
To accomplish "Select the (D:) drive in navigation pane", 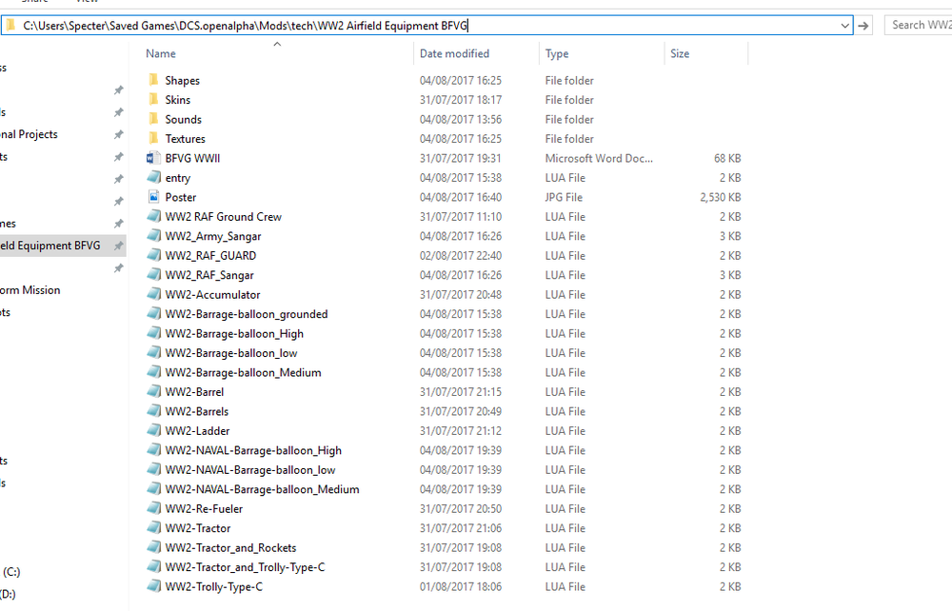I will pos(8,594).
